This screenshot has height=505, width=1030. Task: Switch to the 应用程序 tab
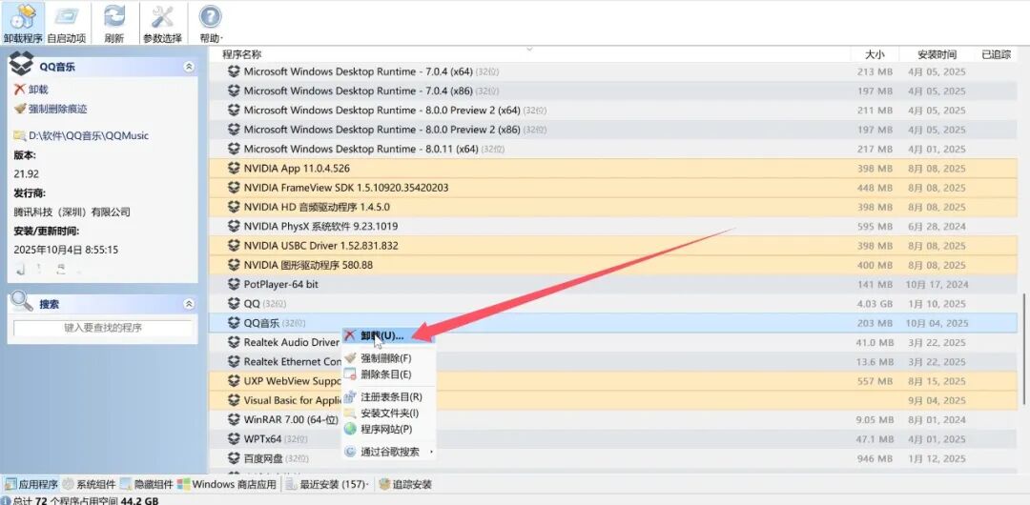point(31,485)
